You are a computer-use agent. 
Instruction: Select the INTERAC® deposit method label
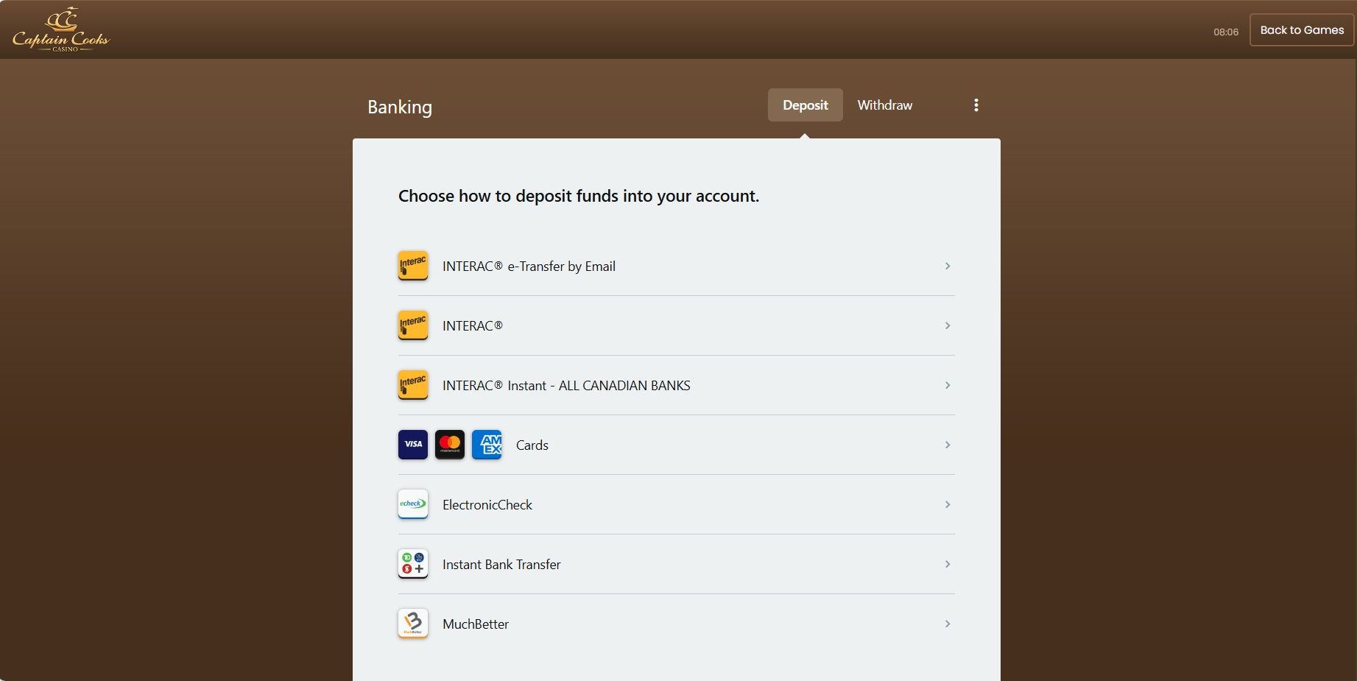[473, 326]
